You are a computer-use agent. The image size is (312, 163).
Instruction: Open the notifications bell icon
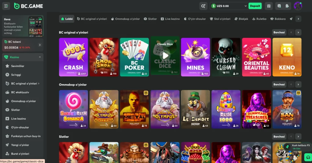coord(287,6)
